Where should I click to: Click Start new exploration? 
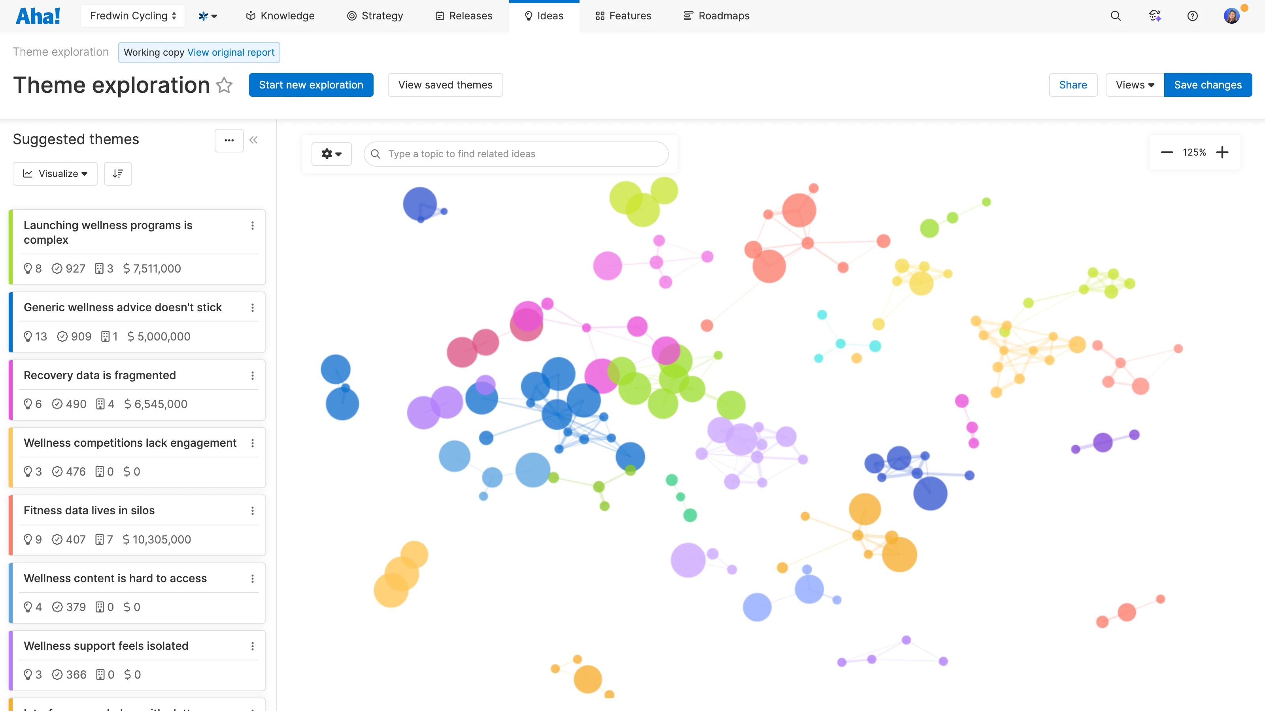coord(312,85)
